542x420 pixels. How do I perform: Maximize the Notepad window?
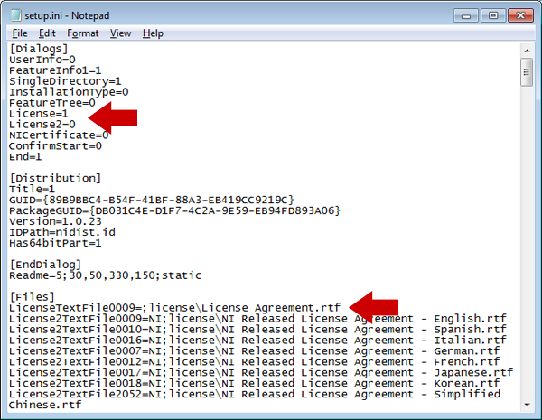pyautogui.click(x=493, y=15)
